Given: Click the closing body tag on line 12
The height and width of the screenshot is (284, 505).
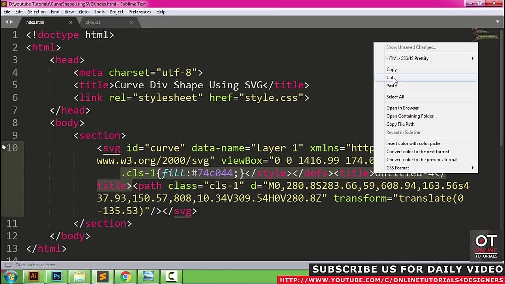Looking at the screenshot, I should coord(70,236).
